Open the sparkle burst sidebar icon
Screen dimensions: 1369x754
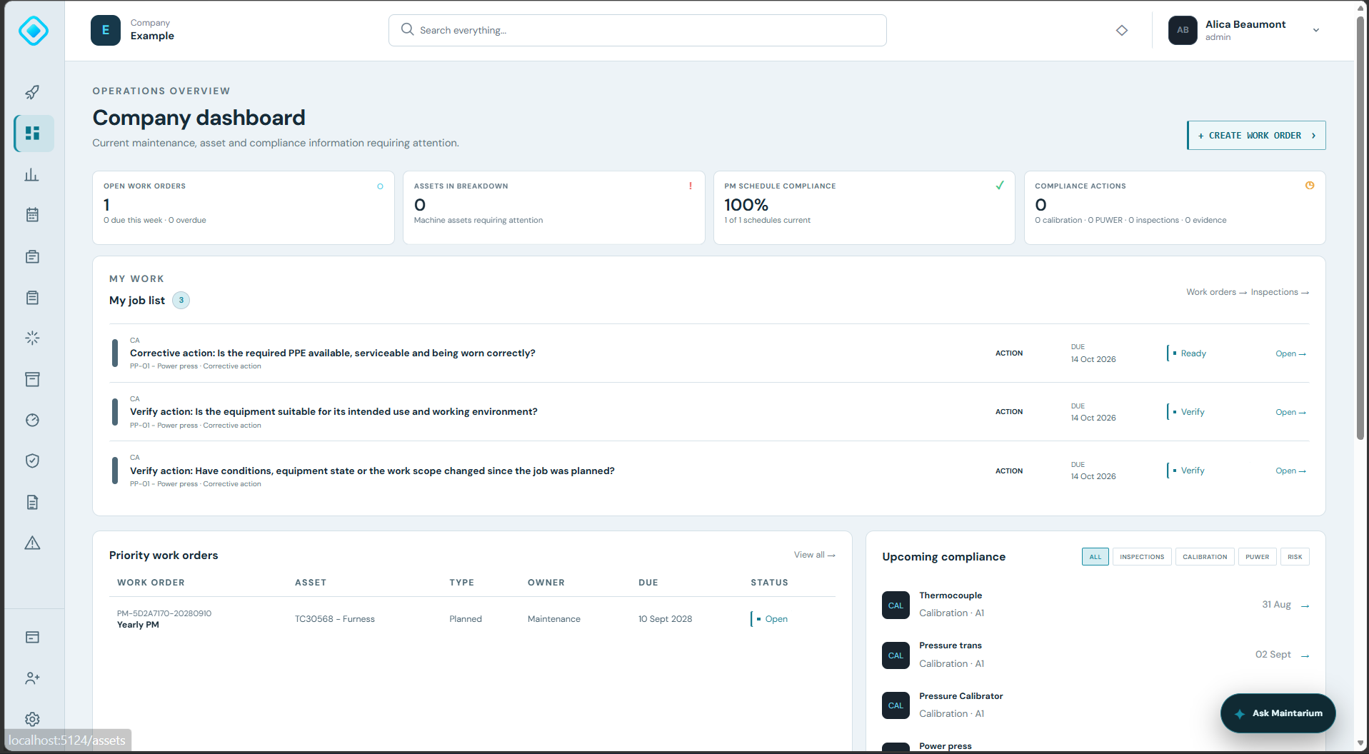(32, 338)
